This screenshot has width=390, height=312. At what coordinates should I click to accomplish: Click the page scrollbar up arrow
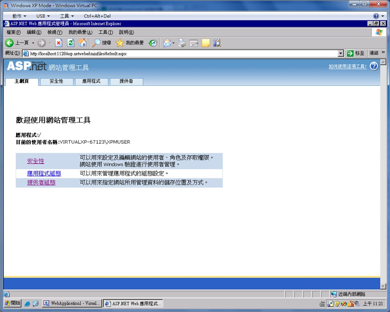[x=383, y=62]
